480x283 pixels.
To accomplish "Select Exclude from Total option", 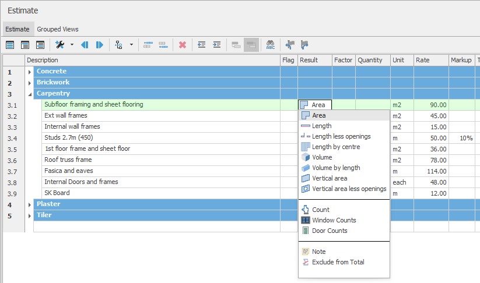I will [338, 262].
